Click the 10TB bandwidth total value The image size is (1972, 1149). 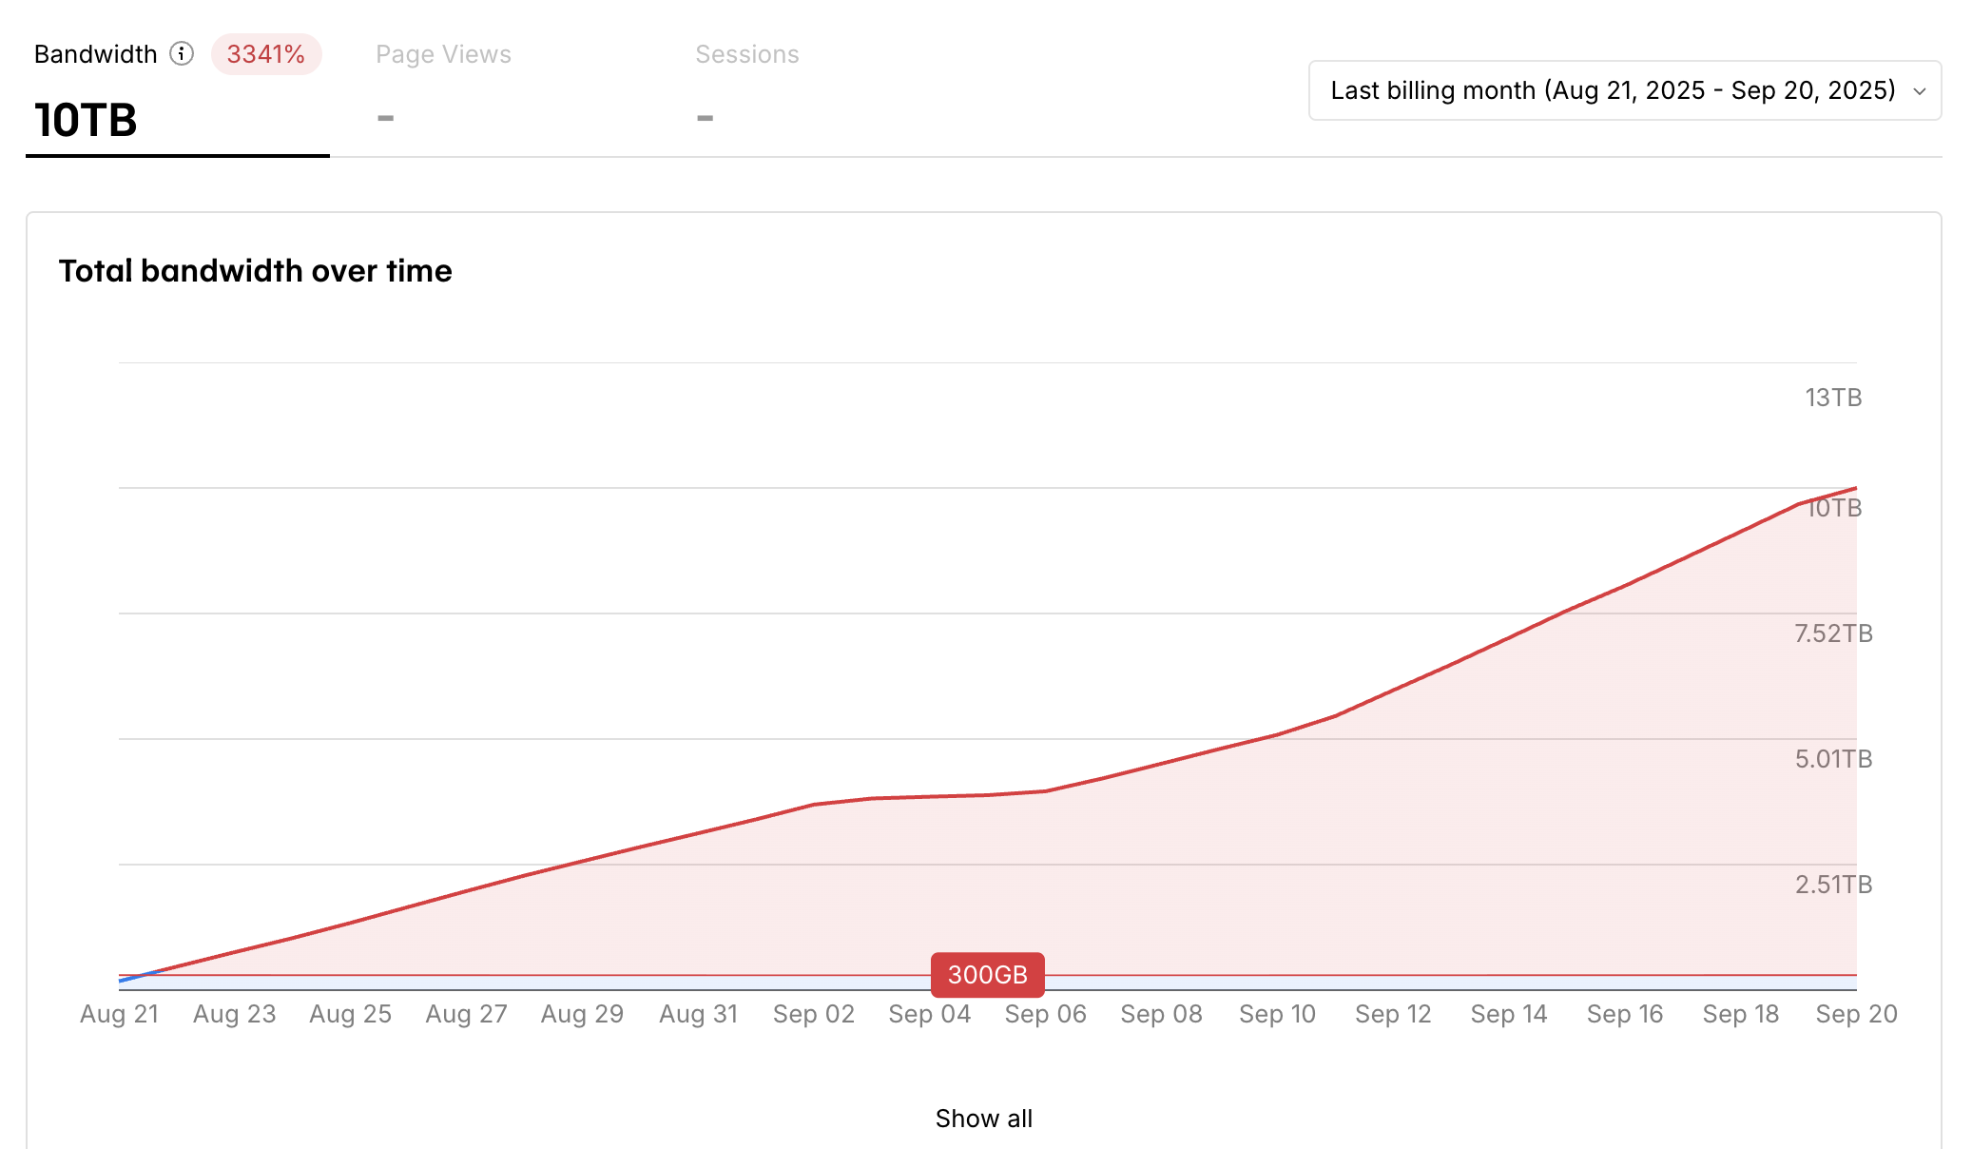coord(86,121)
